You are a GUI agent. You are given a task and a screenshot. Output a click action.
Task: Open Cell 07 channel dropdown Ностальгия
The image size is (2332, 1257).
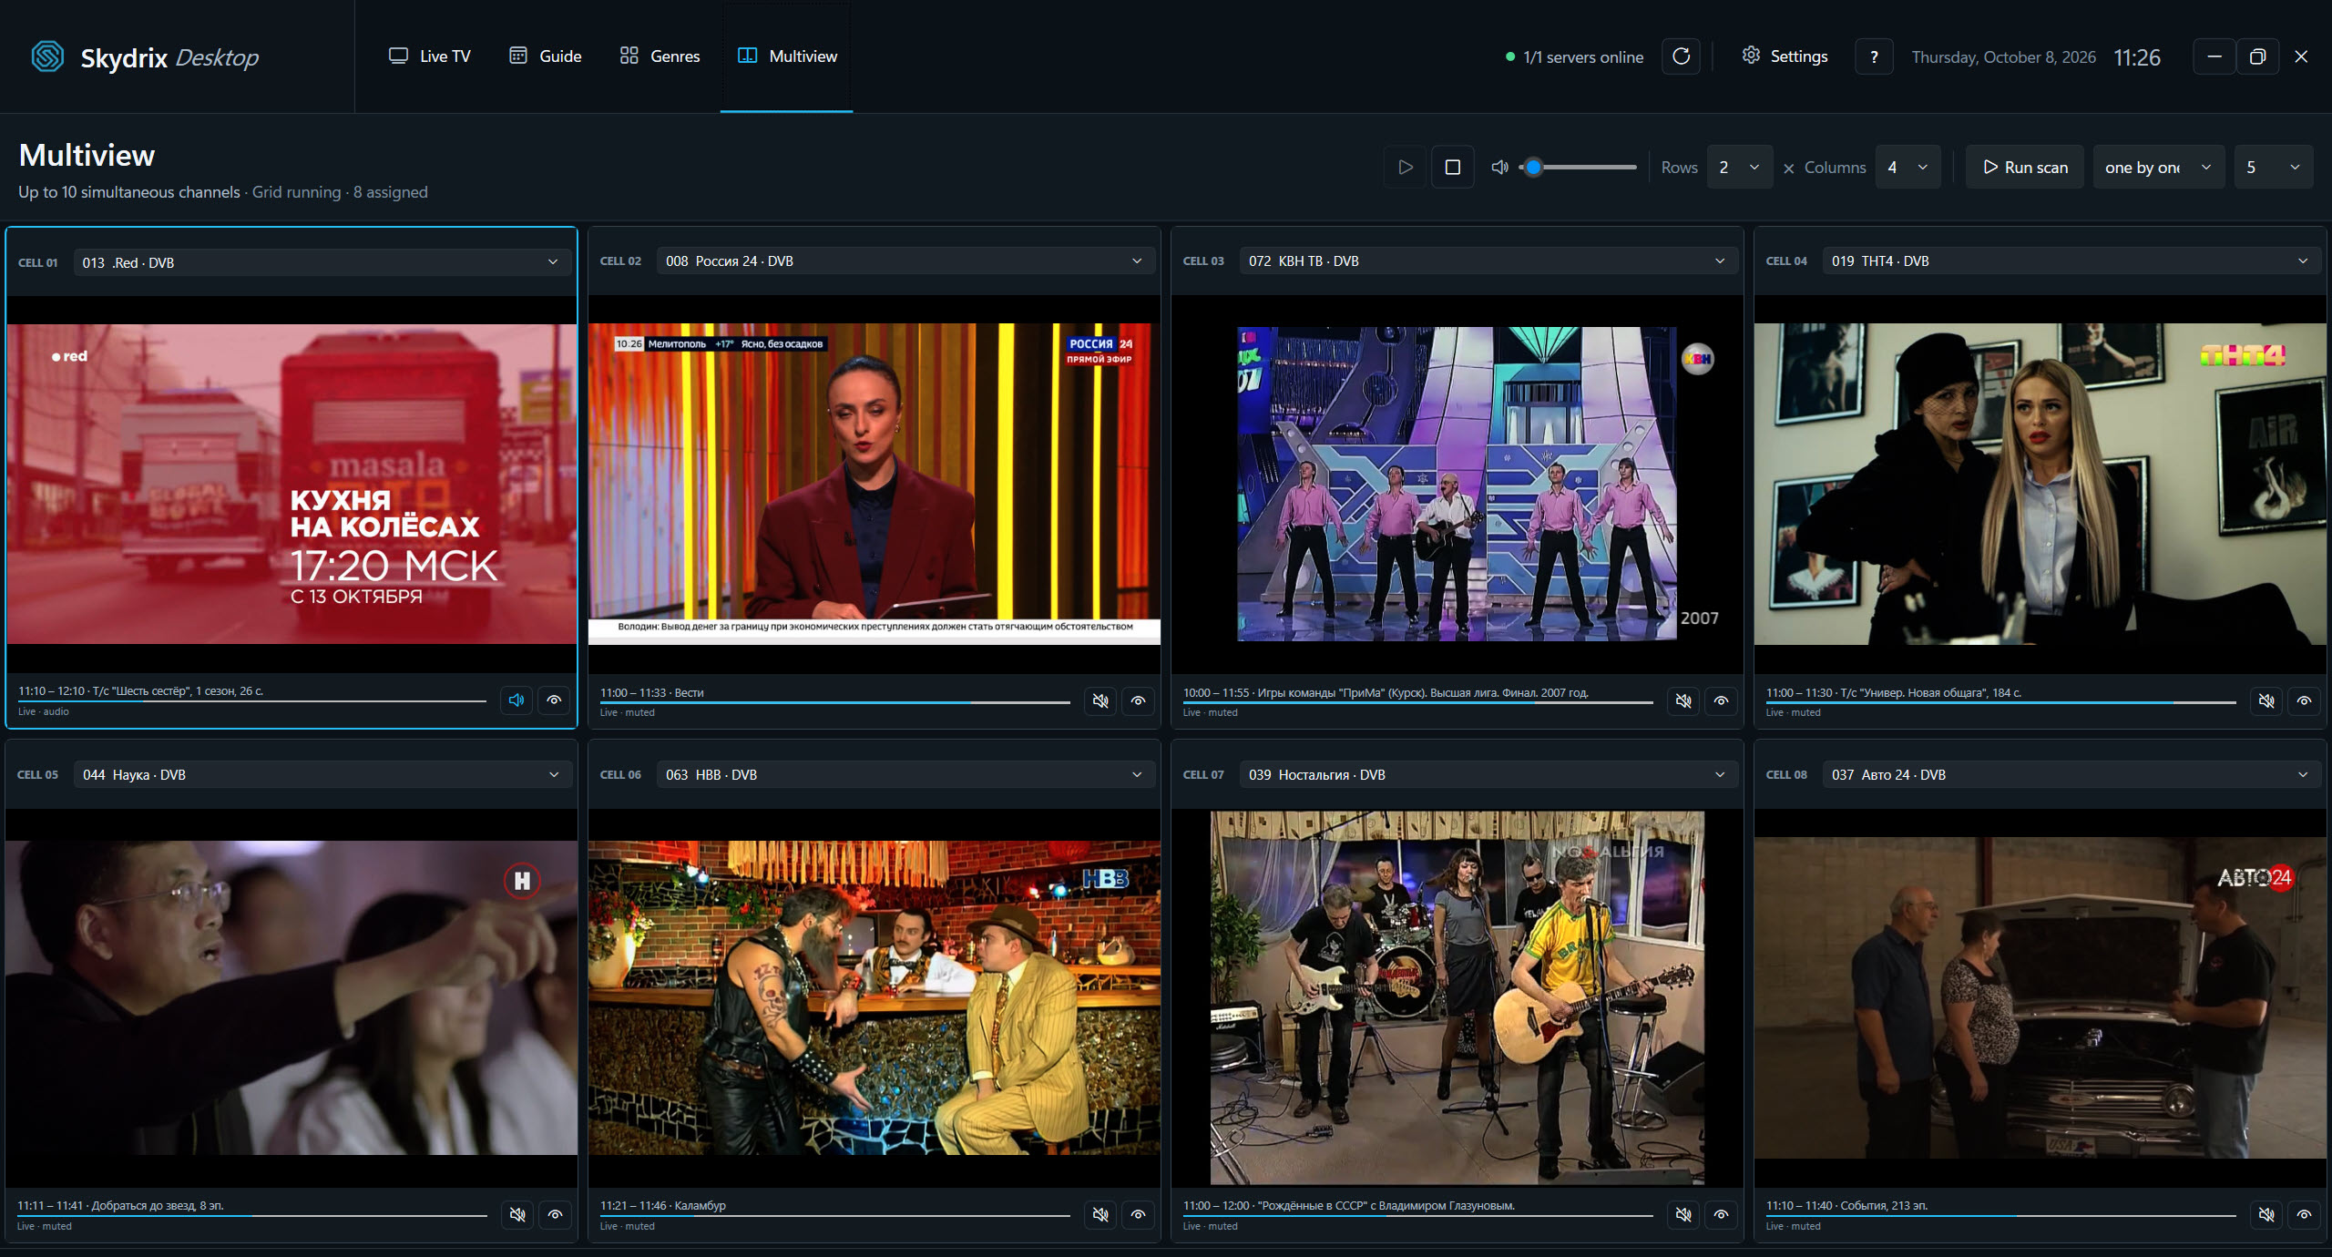[1488, 774]
